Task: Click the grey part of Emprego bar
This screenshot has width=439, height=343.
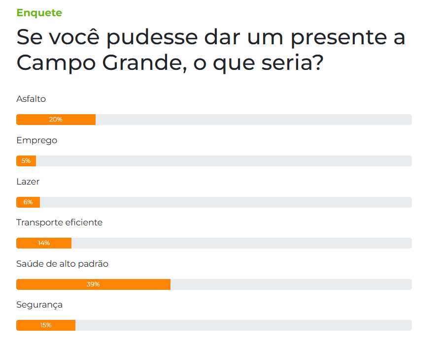Action: pos(224,161)
